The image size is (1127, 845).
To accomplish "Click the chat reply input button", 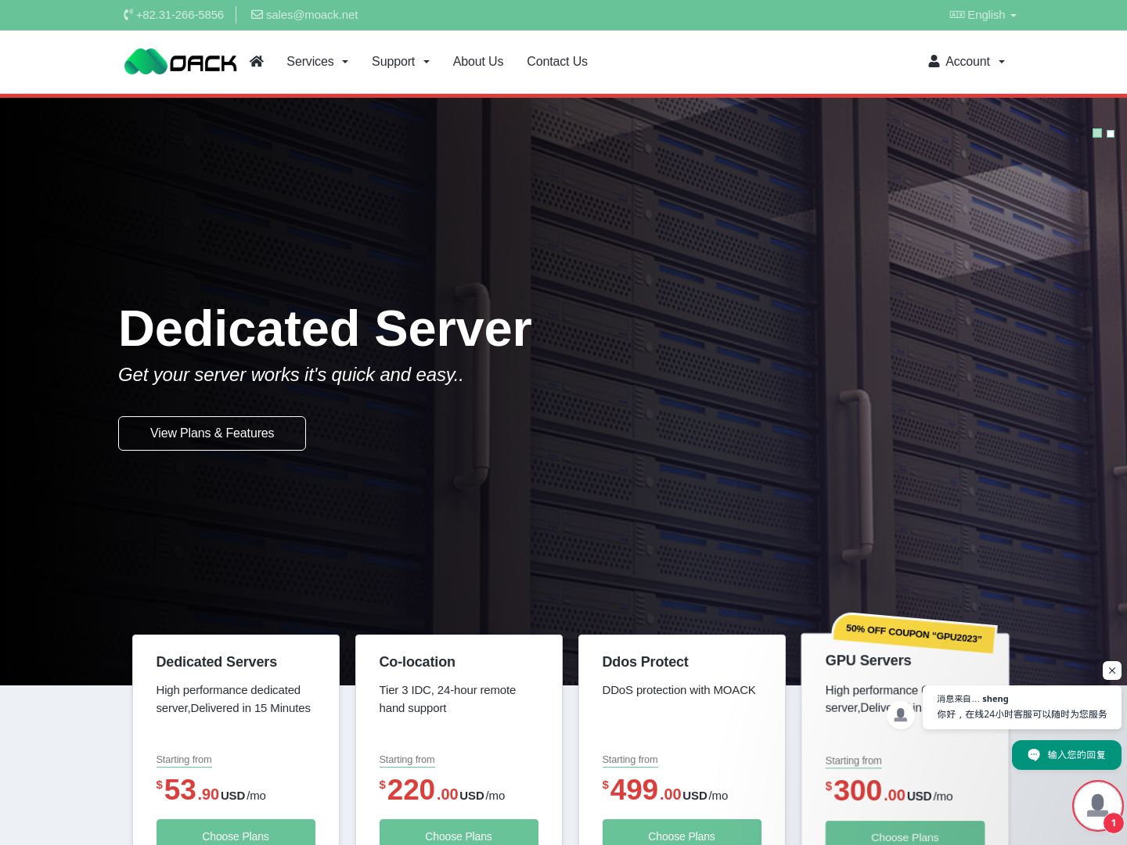I will coord(1067,755).
